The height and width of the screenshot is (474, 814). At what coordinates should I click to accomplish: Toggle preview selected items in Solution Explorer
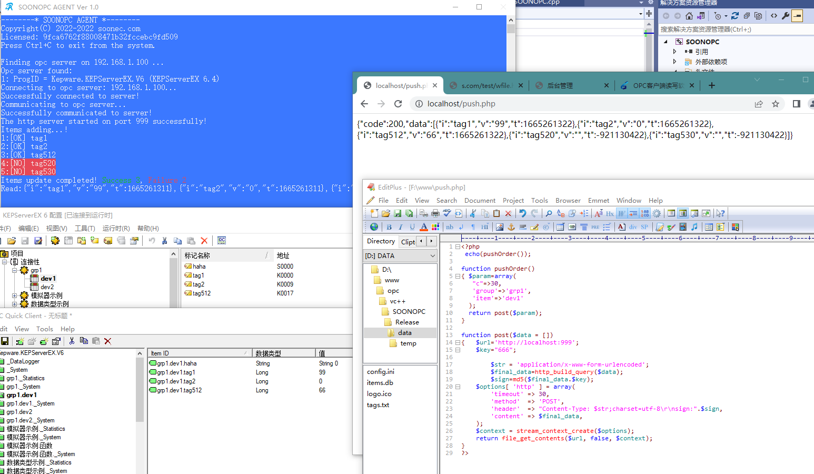click(798, 16)
